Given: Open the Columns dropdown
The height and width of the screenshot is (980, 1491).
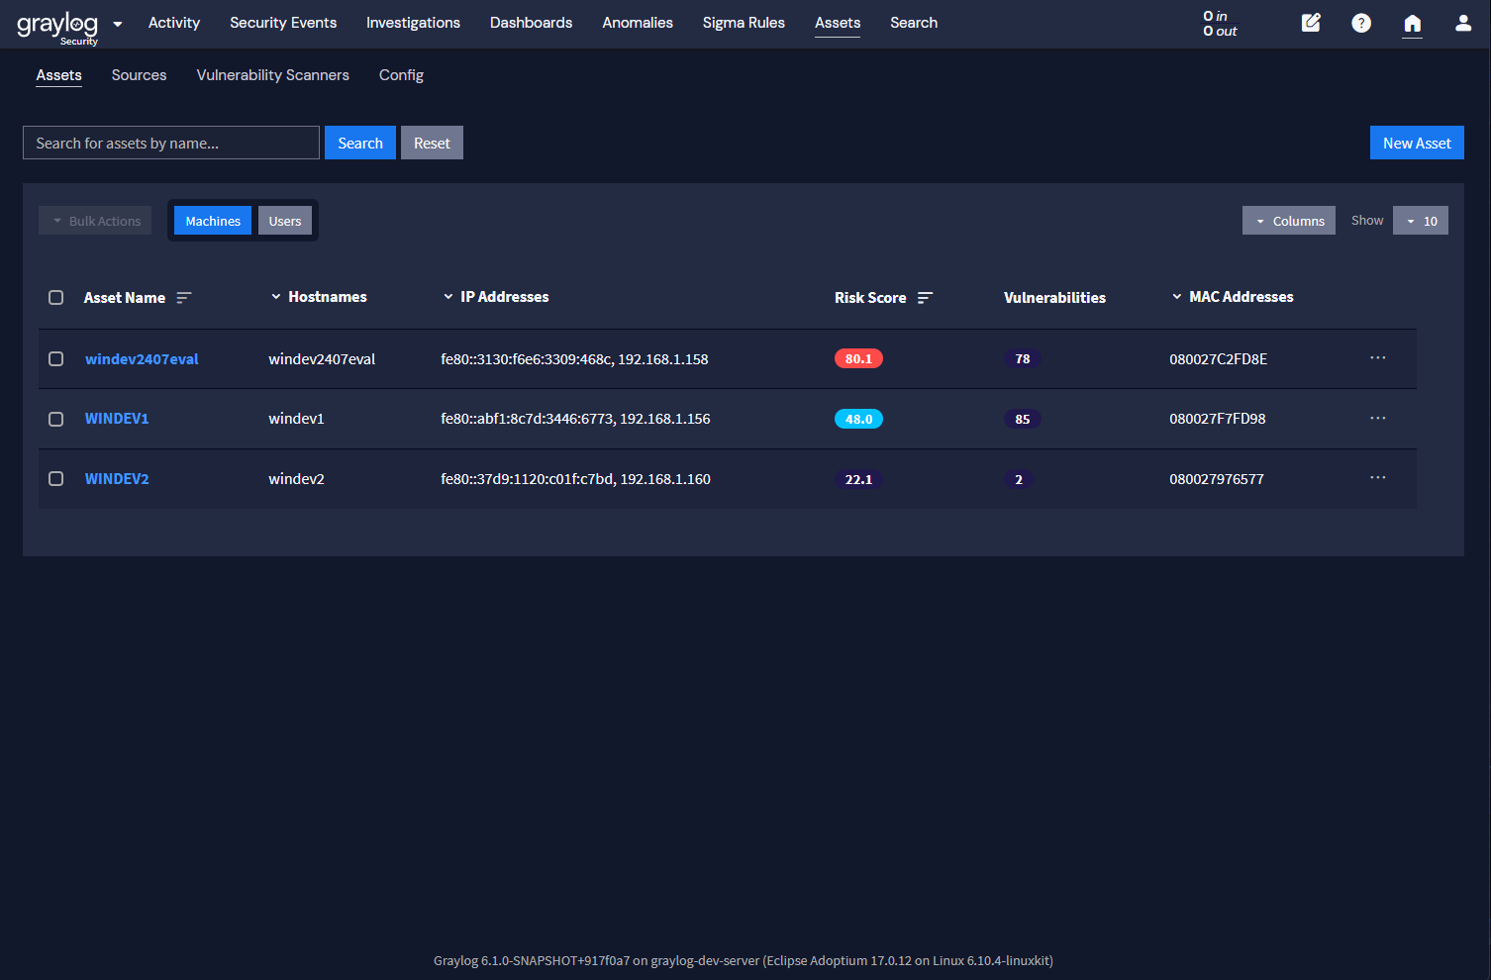Looking at the screenshot, I should pos(1289,221).
